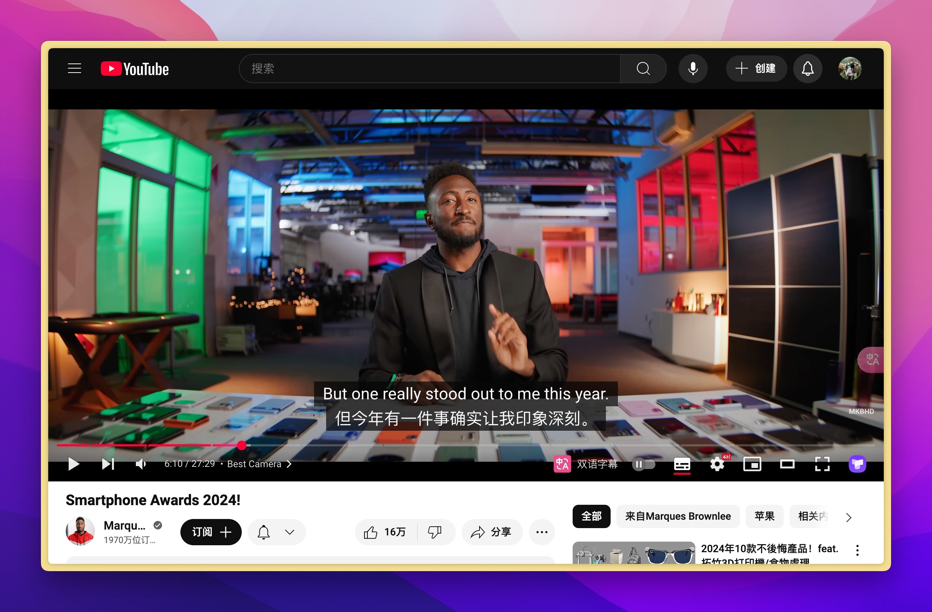932x612 pixels.
Task: Skip to the next video
Action: pyautogui.click(x=108, y=464)
